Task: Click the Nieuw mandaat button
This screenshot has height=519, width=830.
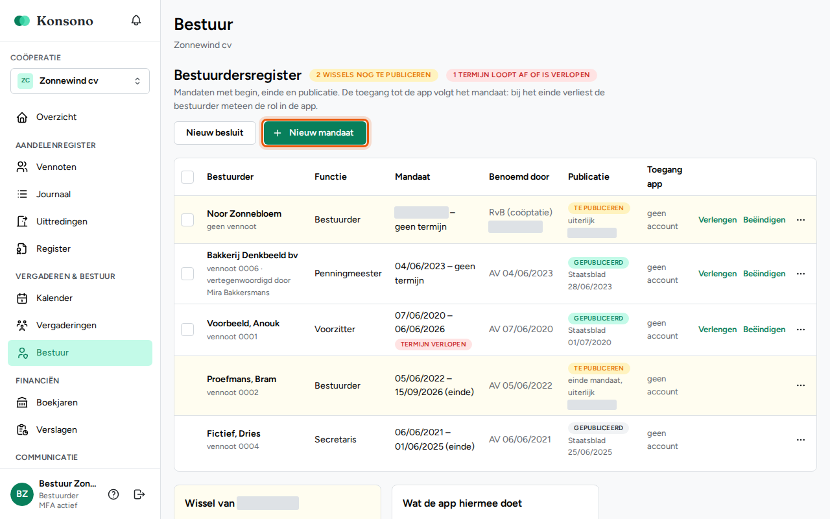Action: pyautogui.click(x=315, y=133)
